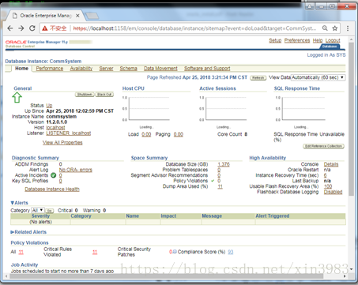Go back with the browser back arrow
This screenshot has width=358, height=285.
coord(10,28)
